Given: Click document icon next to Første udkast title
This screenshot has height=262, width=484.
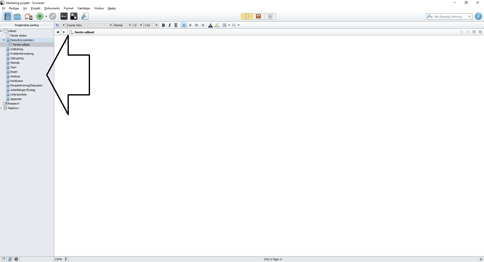Looking at the screenshot, I should 71,32.
